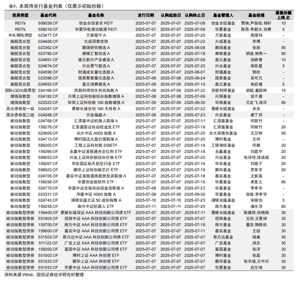Screen dimensions: 299x281
Task: Select fund code 024693.OF
Action: point(48,84)
